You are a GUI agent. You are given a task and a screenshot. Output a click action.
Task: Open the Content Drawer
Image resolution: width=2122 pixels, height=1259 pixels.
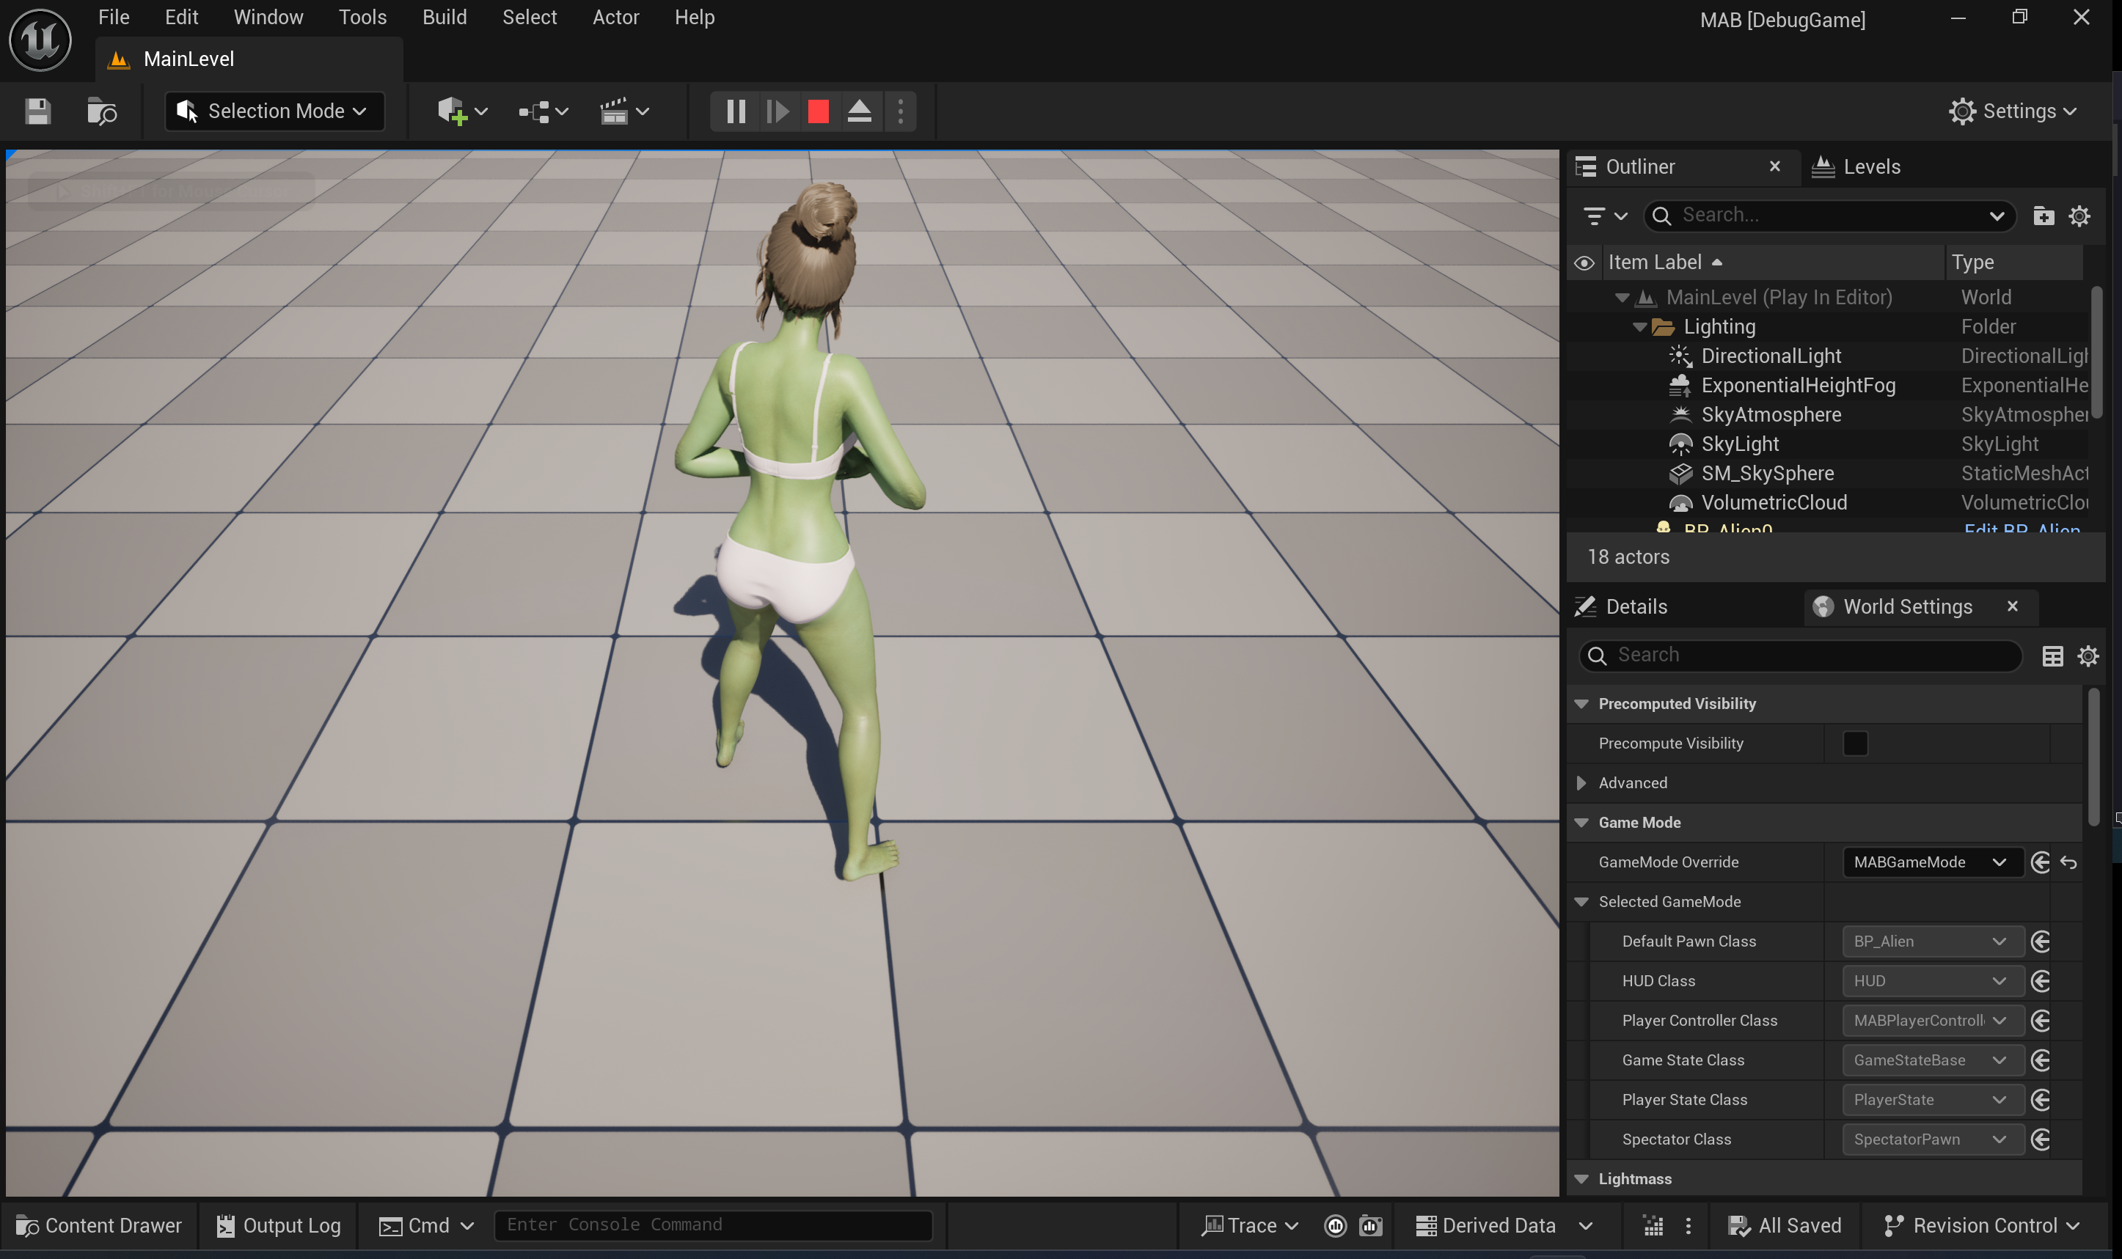[99, 1226]
